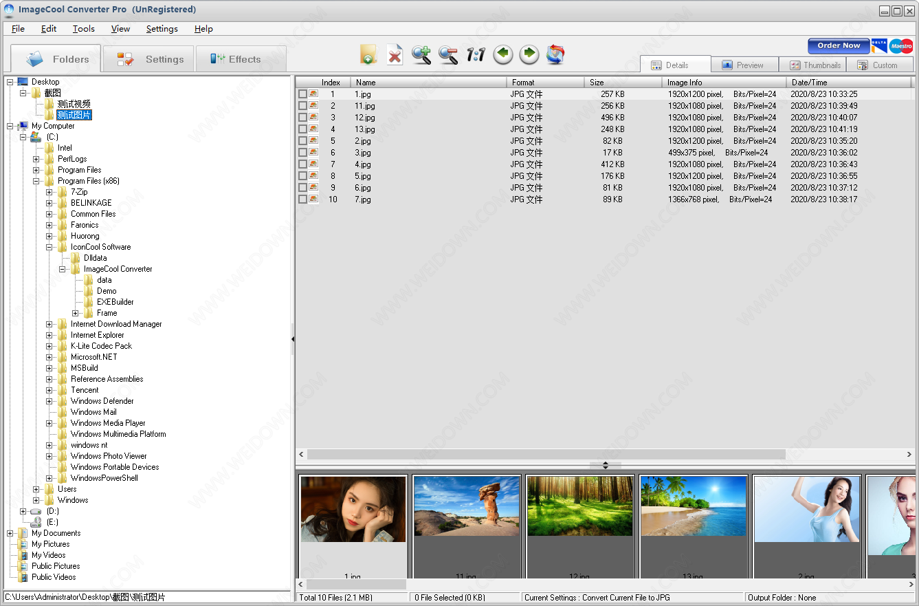This screenshot has height=606, width=919.
Task: Select the ImageCool Converter tree folder
Action: click(118, 269)
